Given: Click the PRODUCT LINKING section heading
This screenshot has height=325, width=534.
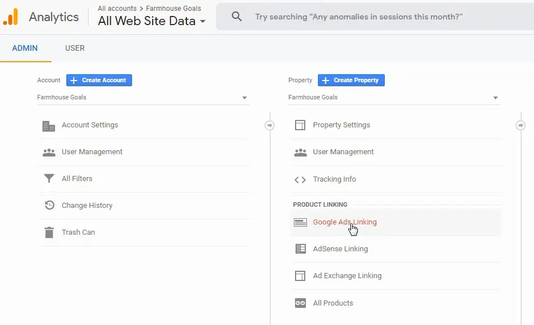Looking at the screenshot, I should tap(320, 204).
